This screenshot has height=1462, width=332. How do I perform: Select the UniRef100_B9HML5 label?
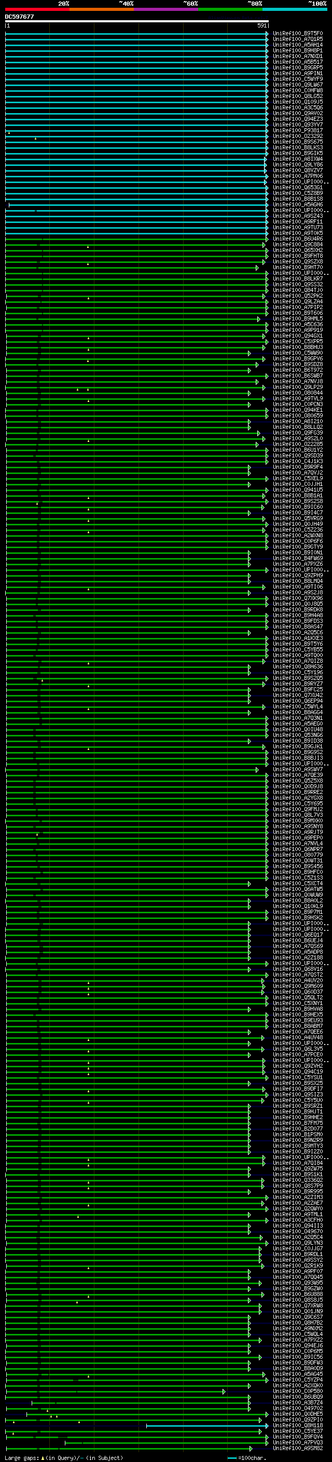coord(298,319)
